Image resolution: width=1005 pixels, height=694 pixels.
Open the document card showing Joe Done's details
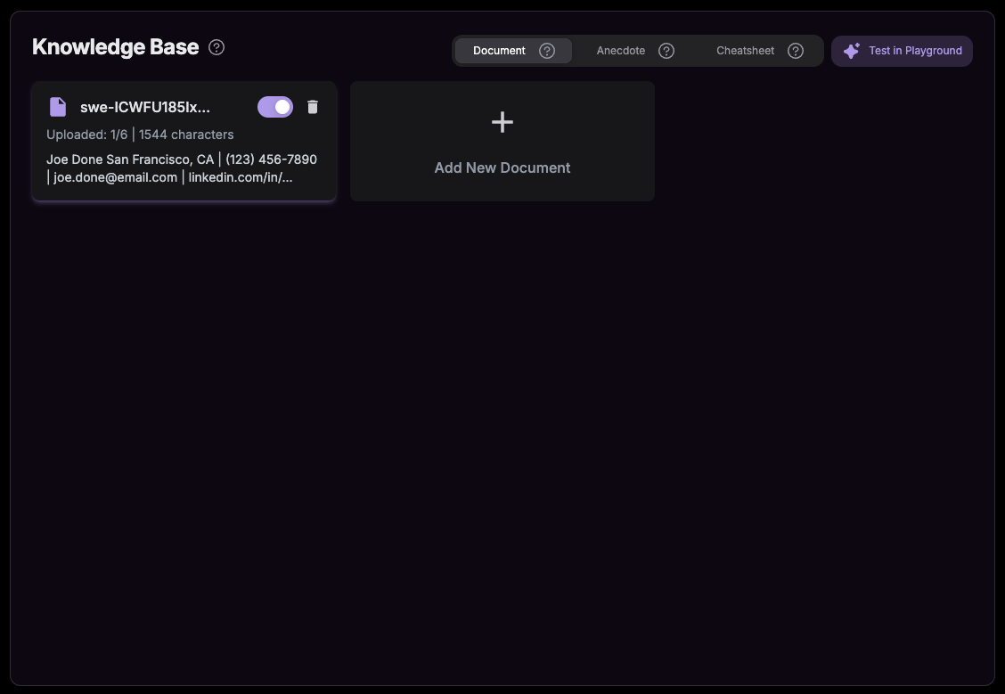(184, 141)
